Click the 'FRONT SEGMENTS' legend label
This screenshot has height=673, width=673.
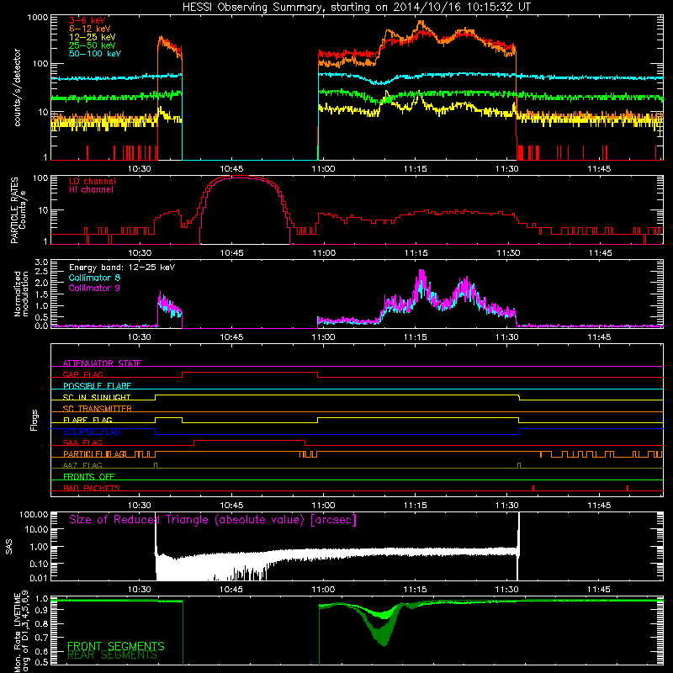(116, 646)
